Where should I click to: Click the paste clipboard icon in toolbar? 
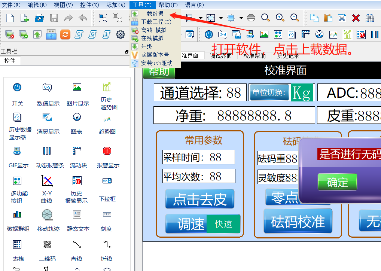(328, 18)
